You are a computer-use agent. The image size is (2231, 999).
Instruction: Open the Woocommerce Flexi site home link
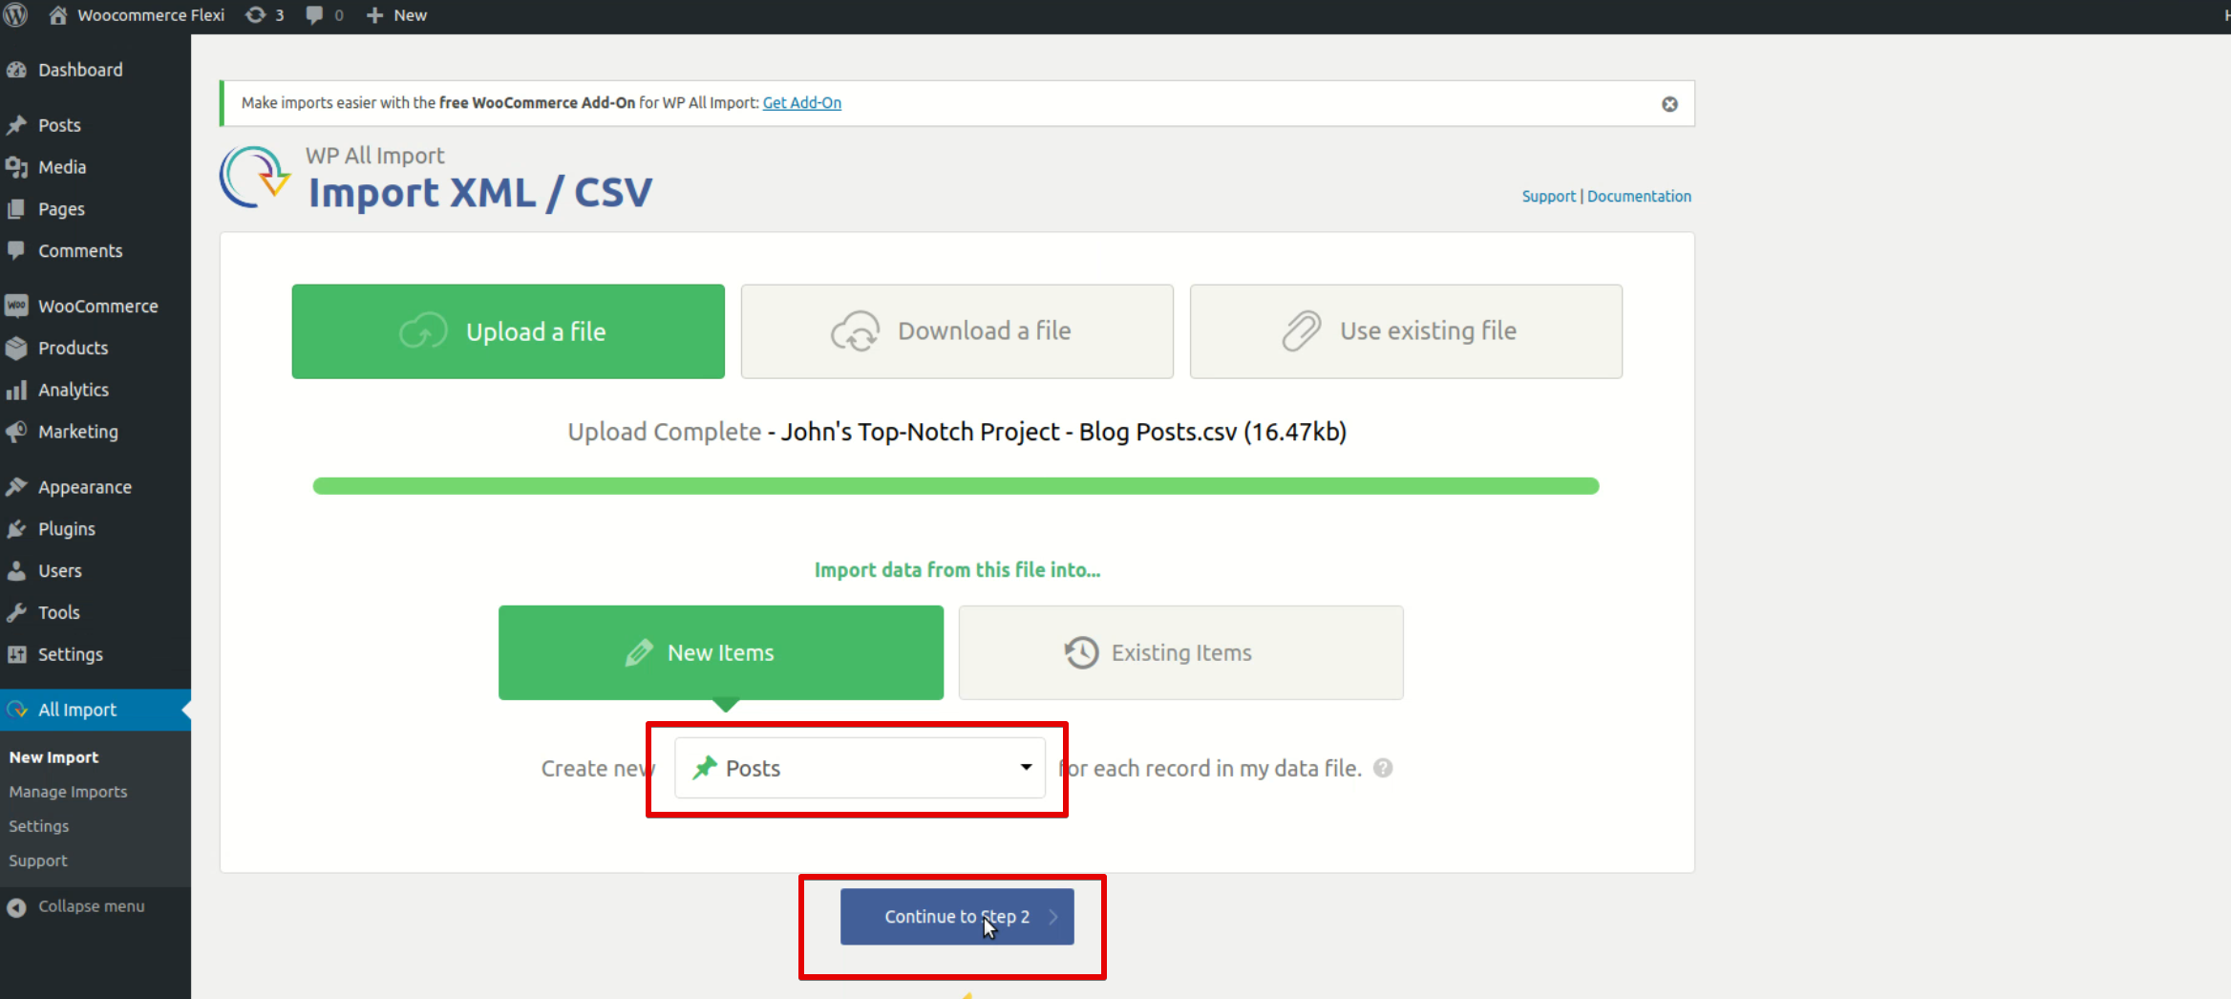point(137,15)
